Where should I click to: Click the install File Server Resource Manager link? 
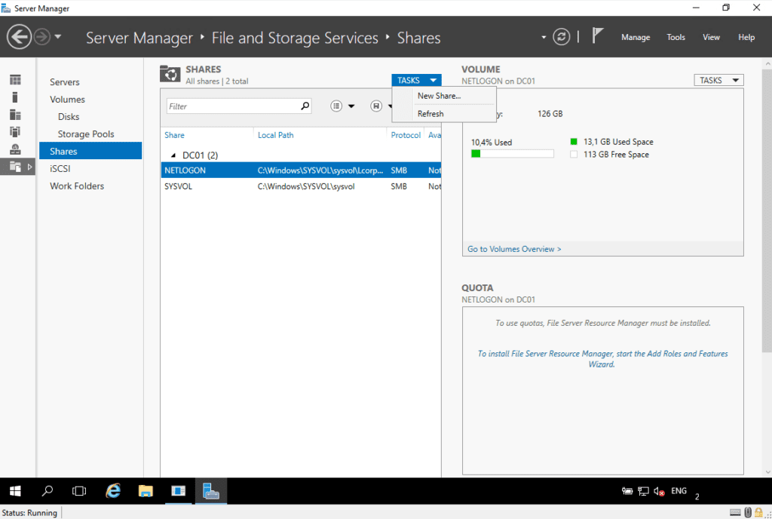click(602, 358)
